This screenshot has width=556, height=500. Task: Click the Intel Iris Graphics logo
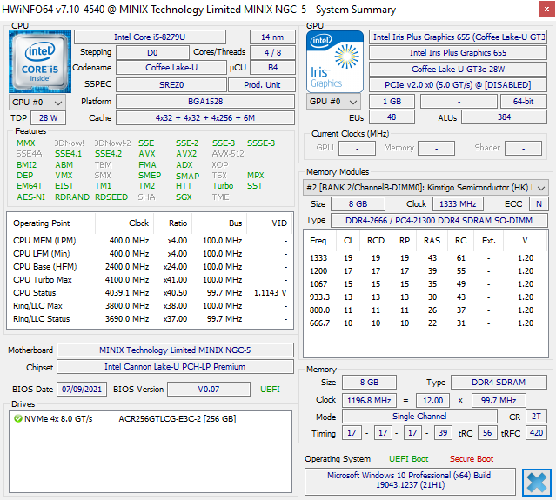pos(335,62)
